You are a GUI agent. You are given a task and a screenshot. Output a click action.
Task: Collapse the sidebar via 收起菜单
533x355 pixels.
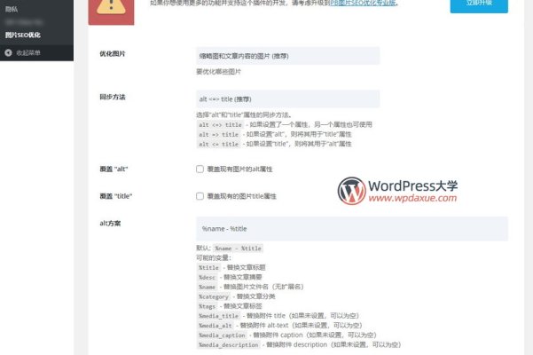(28, 52)
